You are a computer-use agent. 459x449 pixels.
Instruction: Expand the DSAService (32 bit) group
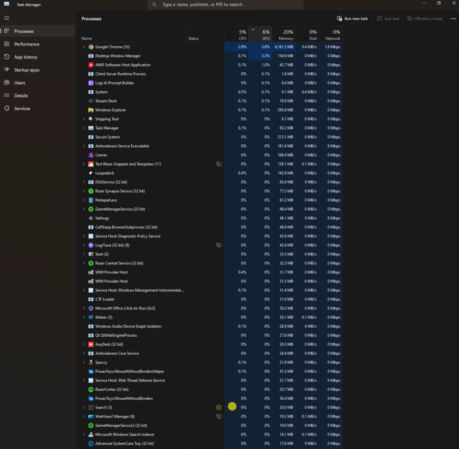click(83, 182)
